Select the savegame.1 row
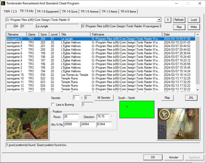Viewport: 206px width, 163px height. pyautogui.click(x=101, y=71)
